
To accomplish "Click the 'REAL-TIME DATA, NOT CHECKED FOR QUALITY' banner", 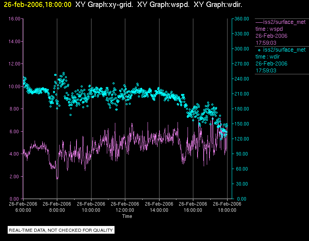I will (x=61, y=230).
